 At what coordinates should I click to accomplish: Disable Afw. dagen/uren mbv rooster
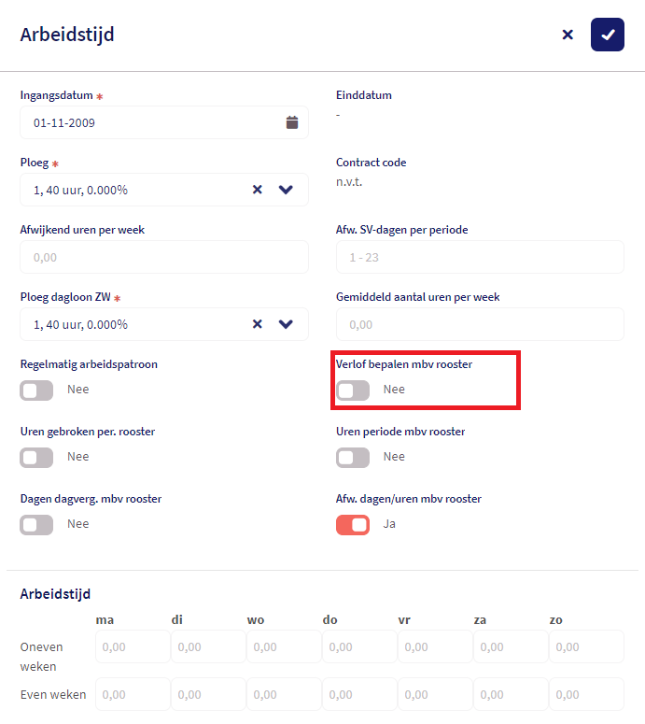(353, 524)
